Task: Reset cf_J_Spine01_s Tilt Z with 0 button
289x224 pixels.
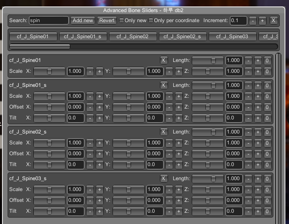Action: coord(267,118)
